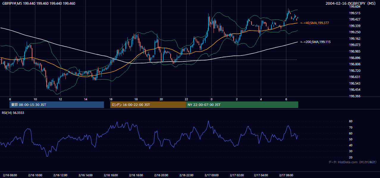Screen dimensions: 380x178
Task: Click the 199.604 price axis label
Action: pos(354,7)
